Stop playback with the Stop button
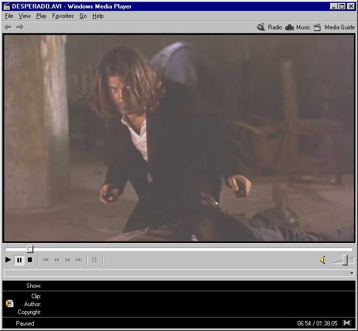 coord(30,259)
